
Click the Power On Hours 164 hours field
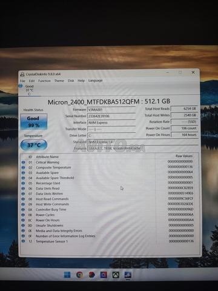(184, 135)
